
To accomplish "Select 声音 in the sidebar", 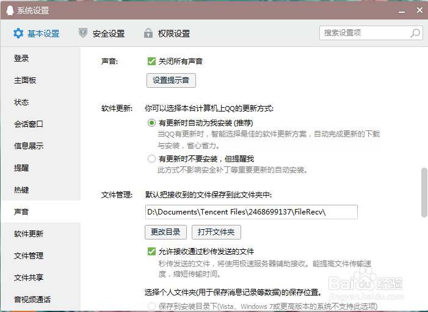I will point(41,211).
